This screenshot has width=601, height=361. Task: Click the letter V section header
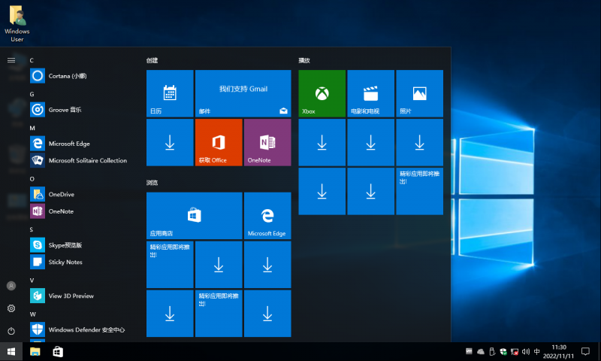(32, 280)
